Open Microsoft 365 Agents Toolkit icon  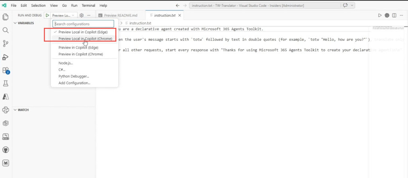[x=6, y=136]
